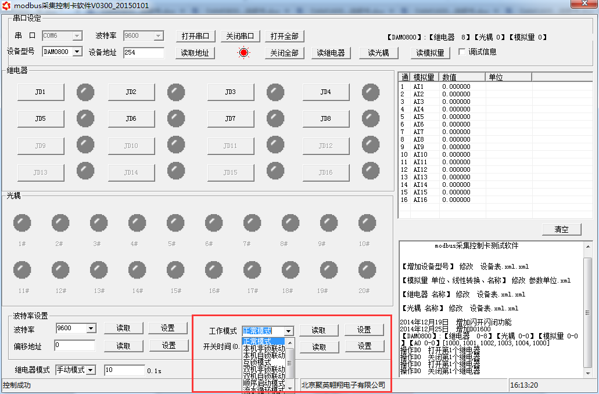Screen dimensions: 599x394
Task: Choose 本机非锁联动 in the dropdown list
Action: (x=264, y=348)
